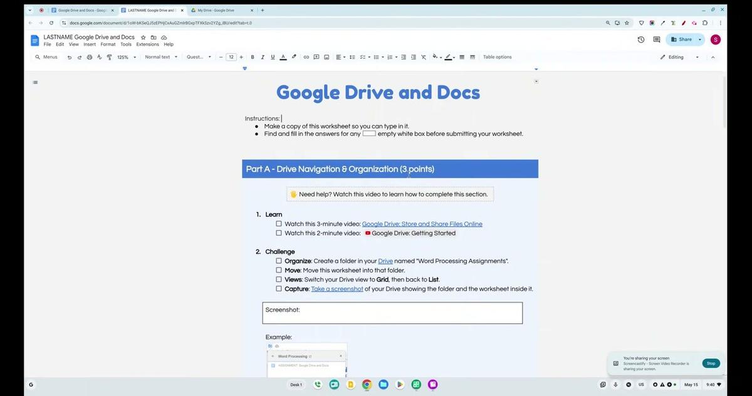Screen dimensions: 752x396
Task: Open the cell background fill color
Action: coord(437,57)
